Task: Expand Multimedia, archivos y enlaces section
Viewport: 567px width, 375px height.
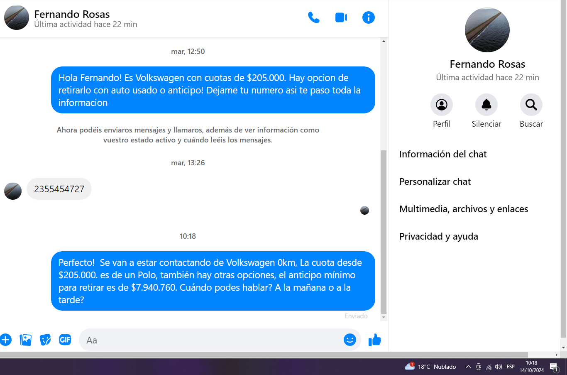Action: tap(463, 209)
